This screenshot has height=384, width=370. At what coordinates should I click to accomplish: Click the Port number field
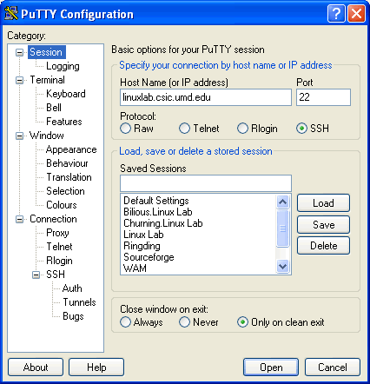[323, 97]
